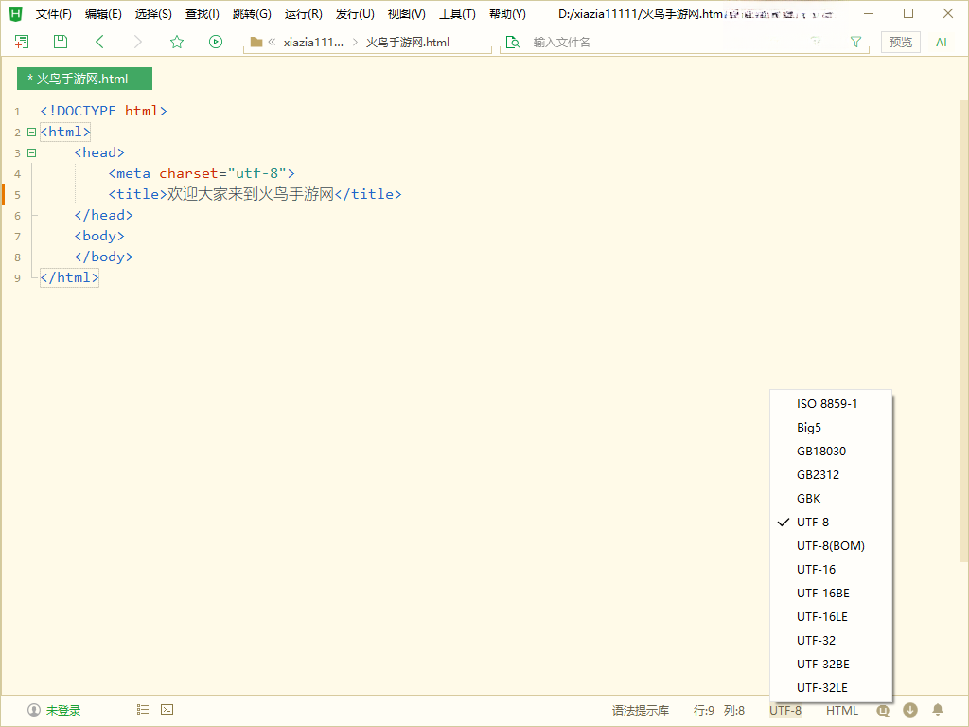Click the download arrow icon in status bar
Viewport: 969px width, 727px height.
tap(910, 710)
